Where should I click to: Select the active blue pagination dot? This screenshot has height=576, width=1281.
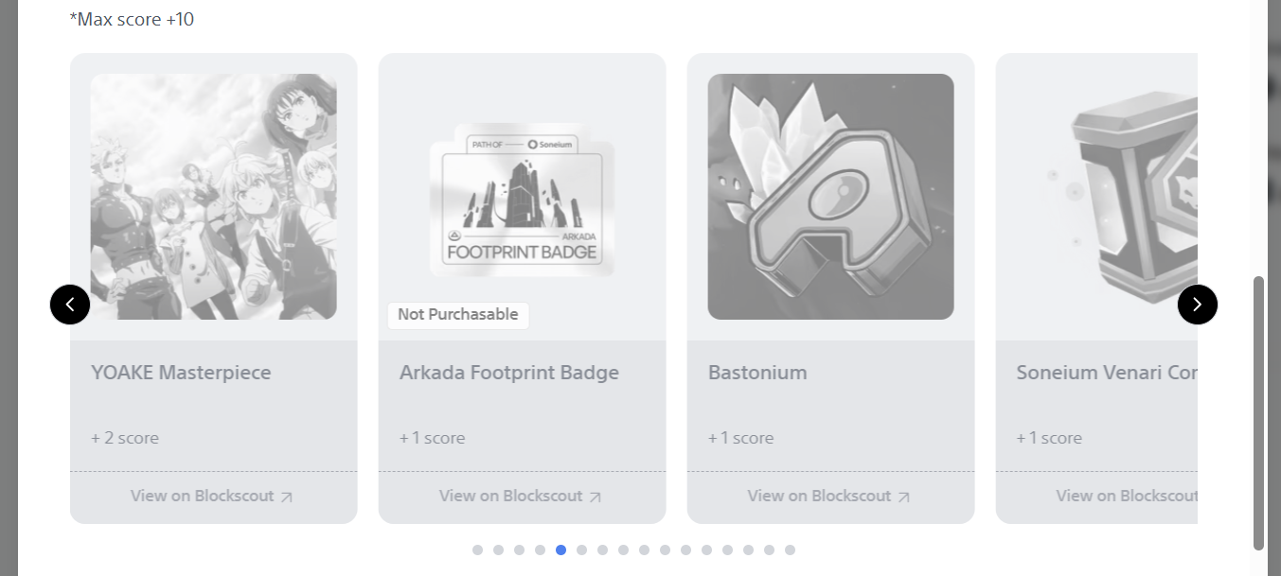click(561, 550)
